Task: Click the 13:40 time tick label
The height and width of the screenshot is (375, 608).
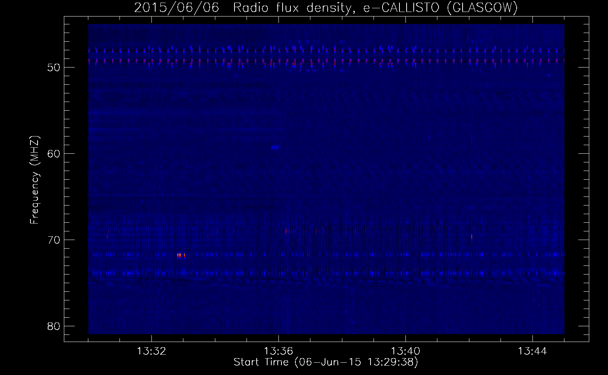Action: tap(405, 351)
